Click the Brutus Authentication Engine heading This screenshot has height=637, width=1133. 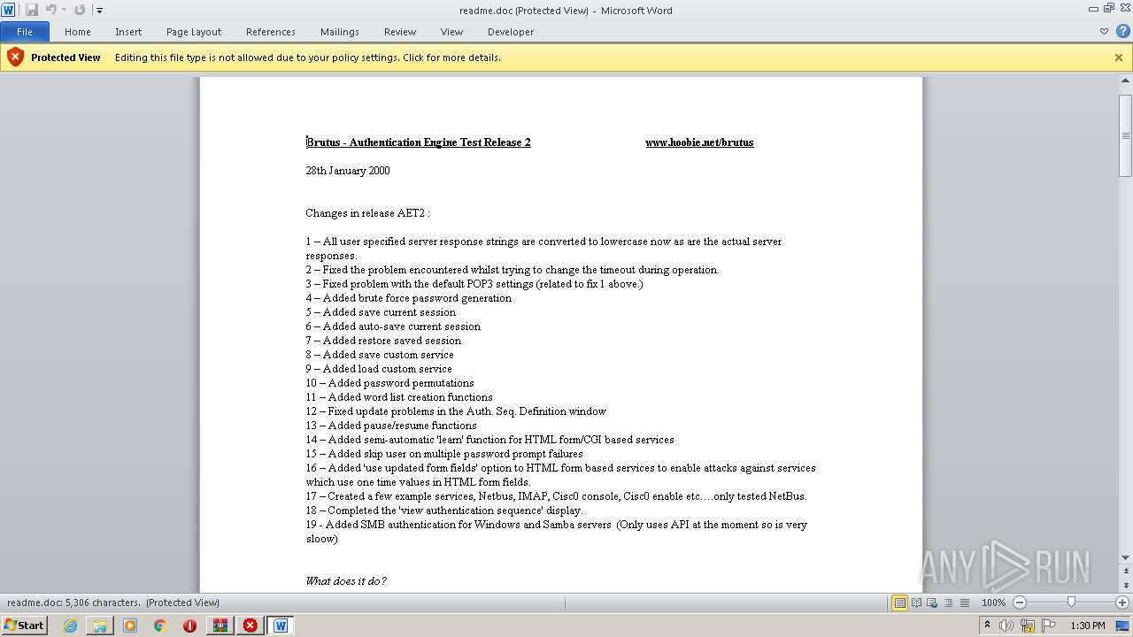click(x=419, y=142)
